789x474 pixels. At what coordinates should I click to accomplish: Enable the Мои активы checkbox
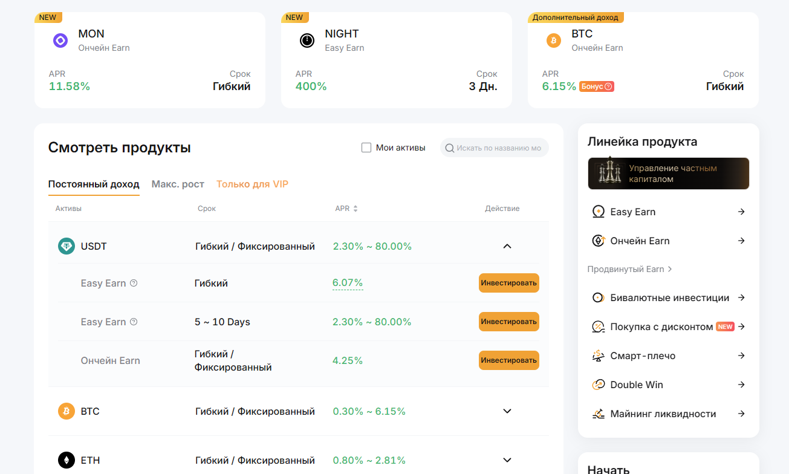pyautogui.click(x=366, y=147)
